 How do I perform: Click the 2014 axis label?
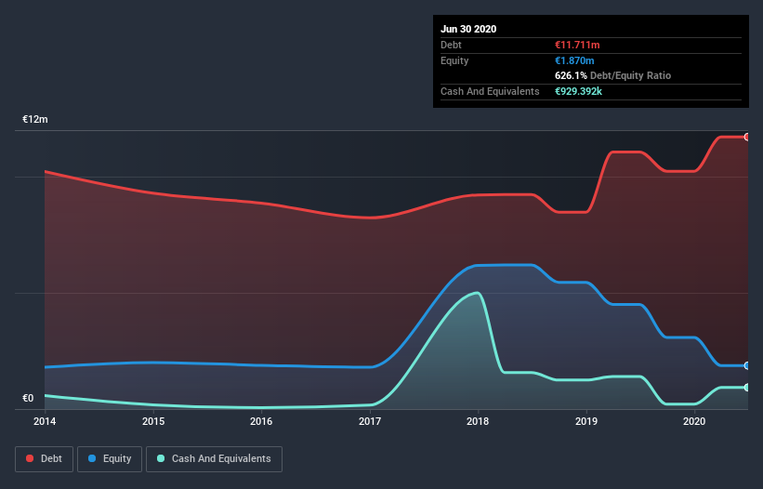point(45,421)
